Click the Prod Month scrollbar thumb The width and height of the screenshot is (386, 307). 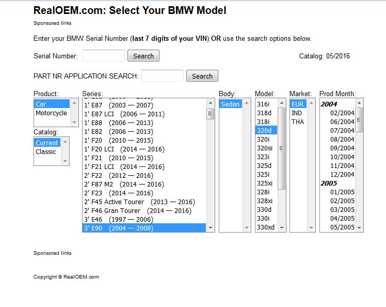click(359, 120)
